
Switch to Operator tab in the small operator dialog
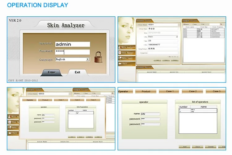[x=30, y=100]
